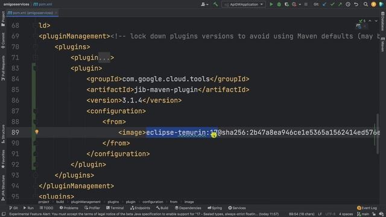The image size is (386, 217).
Task: Collapse the plugins block on line 70
Action: point(36,47)
